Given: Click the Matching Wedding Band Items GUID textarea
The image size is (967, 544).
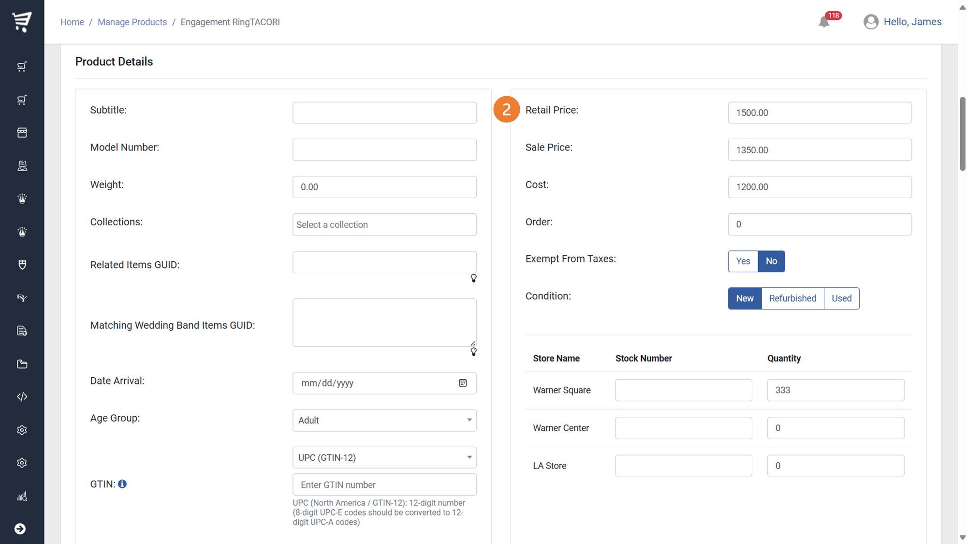Looking at the screenshot, I should [384, 323].
